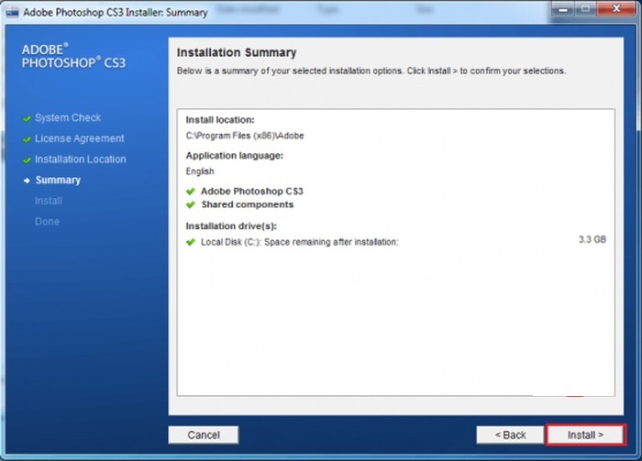Cancel the Photoshop CS3 installation
The width and height of the screenshot is (642, 461).
pyautogui.click(x=203, y=434)
